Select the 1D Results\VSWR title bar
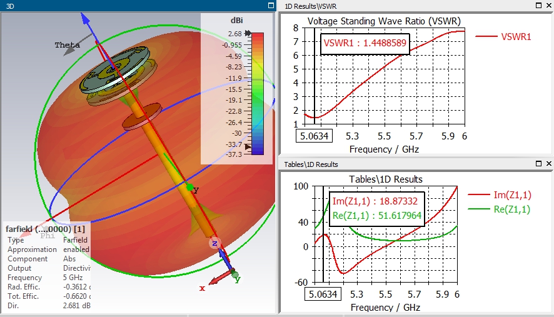554x317 pixels. click(x=416, y=6)
